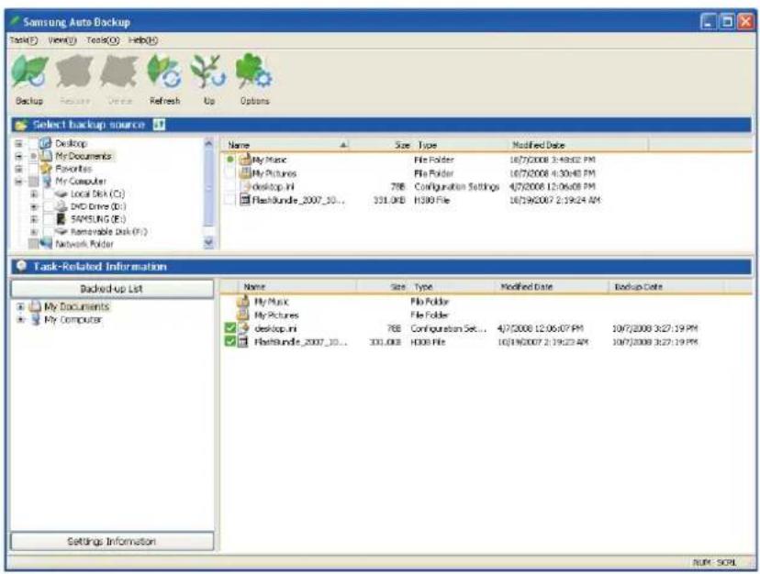760x574 pixels.
Task: Check the FlashBundle checkbox in source list
Action: (x=230, y=200)
